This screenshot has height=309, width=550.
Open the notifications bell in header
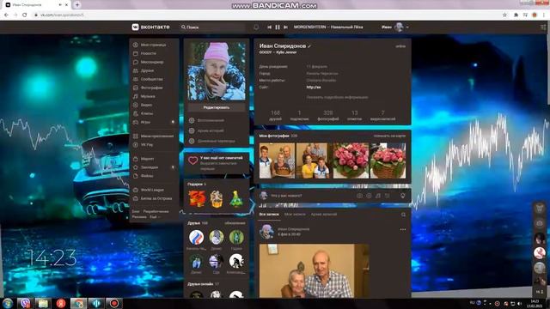(256, 27)
